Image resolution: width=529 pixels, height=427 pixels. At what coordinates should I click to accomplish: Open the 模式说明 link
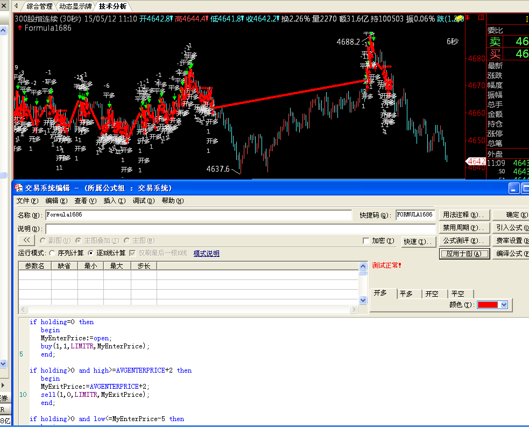click(207, 253)
